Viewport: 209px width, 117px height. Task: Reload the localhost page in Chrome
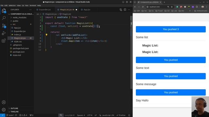pyautogui.click(x=143, y=7)
